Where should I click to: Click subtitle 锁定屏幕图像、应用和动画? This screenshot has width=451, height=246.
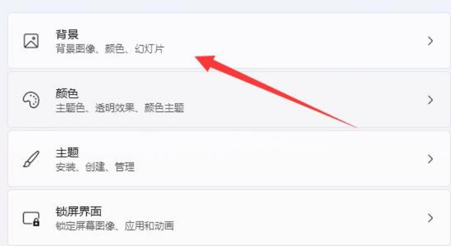tap(114, 226)
